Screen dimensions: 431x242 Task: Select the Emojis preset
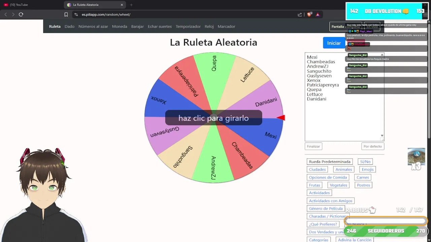pyautogui.click(x=367, y=169)
